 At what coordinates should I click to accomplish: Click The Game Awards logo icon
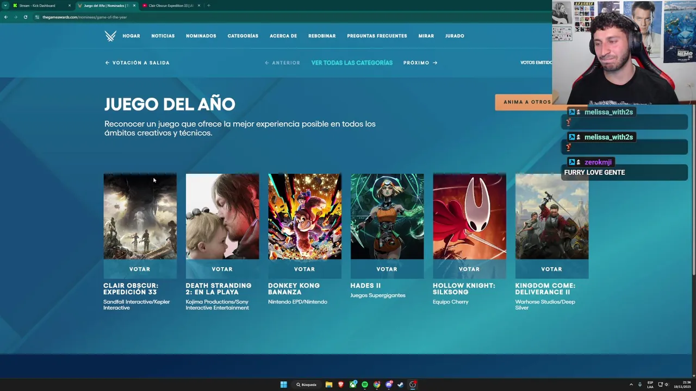point(110,36)
